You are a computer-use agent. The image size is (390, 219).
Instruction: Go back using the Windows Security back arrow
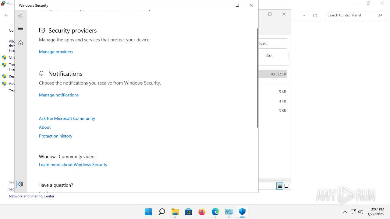tap(21, 16)
